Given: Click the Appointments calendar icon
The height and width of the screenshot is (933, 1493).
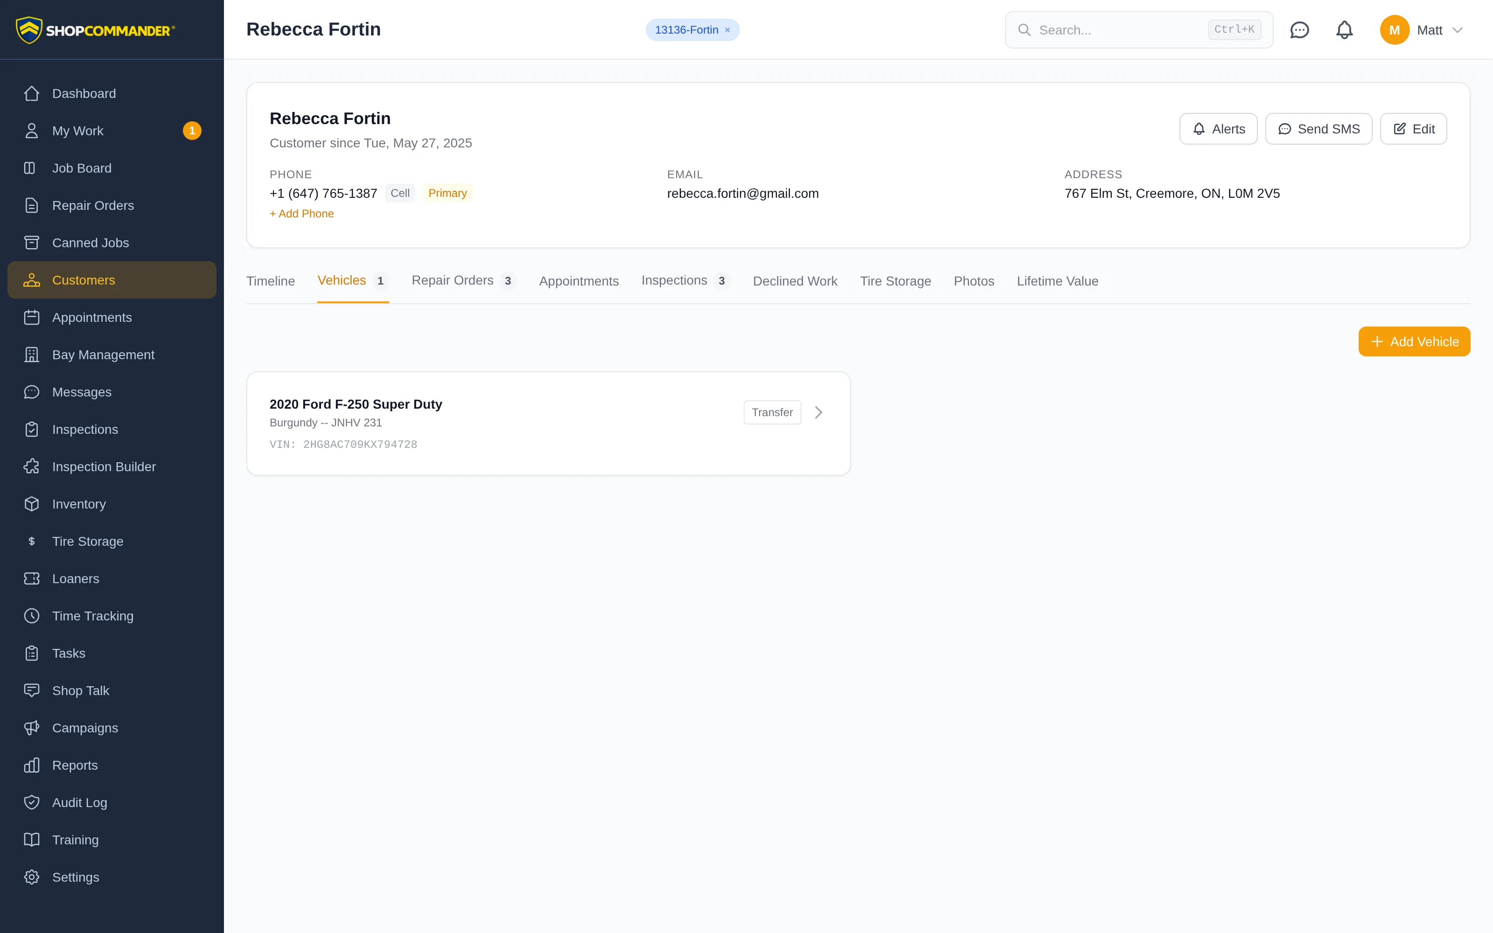Looking at the screenshot, I should [x=31, y=317].
